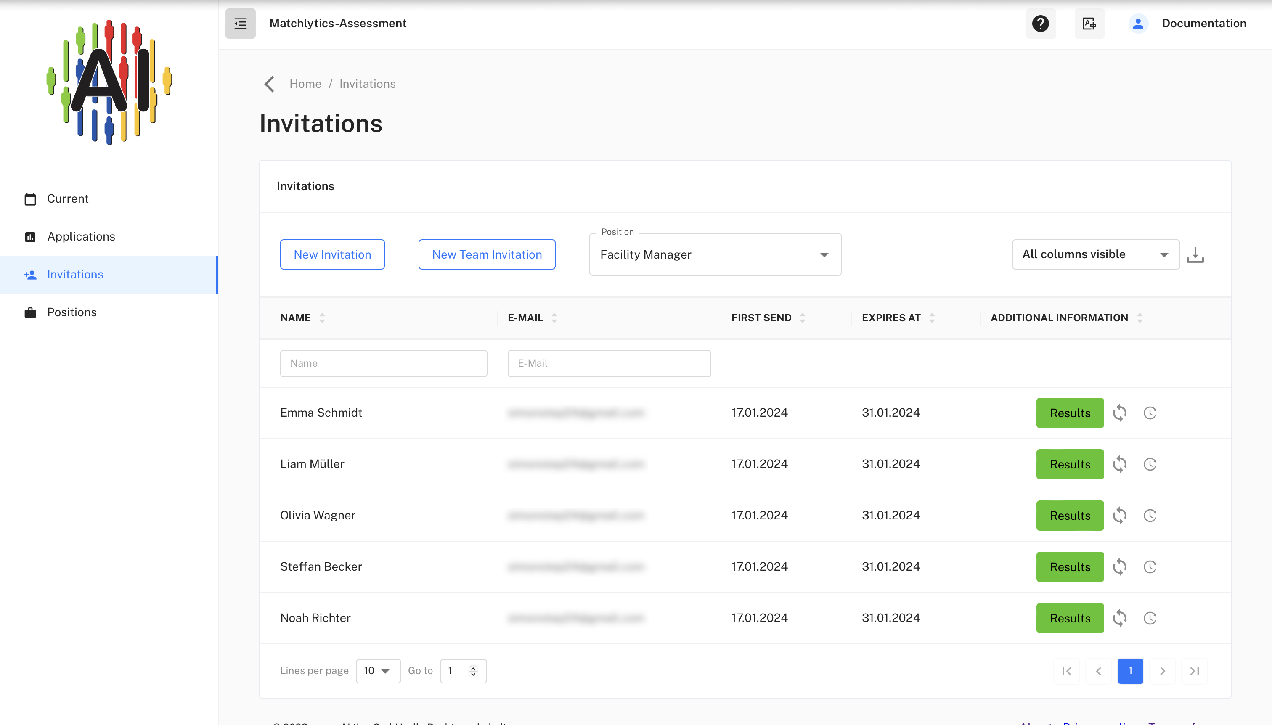Resend invitation for Olivia Wagner
This screenshot has width=1272, height=725.
pyautogui.click(x=1120, y=516)
